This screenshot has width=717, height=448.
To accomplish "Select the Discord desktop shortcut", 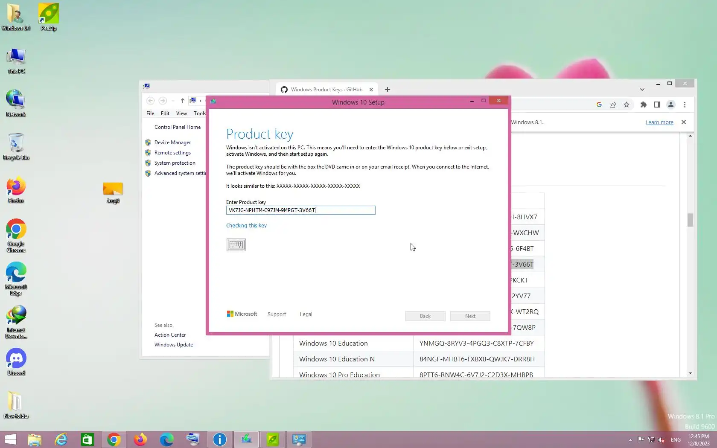I will pos(16,362).
